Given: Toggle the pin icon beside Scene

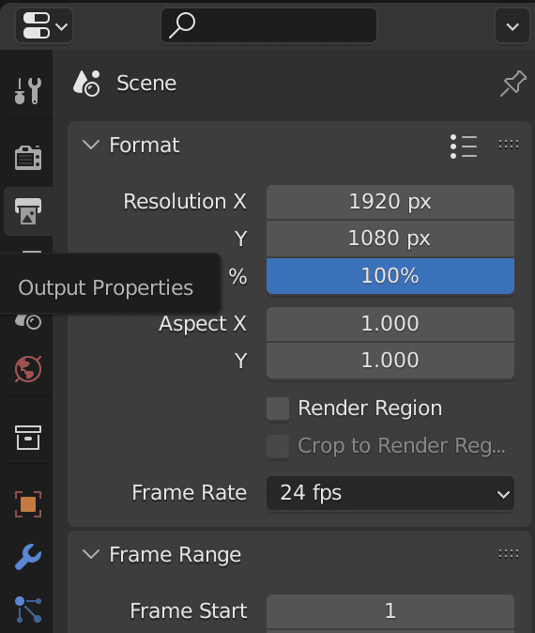Looking at the screenshot, I should click(513, 84).
